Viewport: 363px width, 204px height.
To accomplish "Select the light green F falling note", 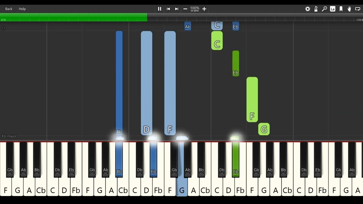I will point(252,99).
